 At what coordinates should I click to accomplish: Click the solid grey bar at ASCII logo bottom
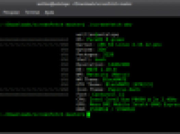click(x=34, y=95)
